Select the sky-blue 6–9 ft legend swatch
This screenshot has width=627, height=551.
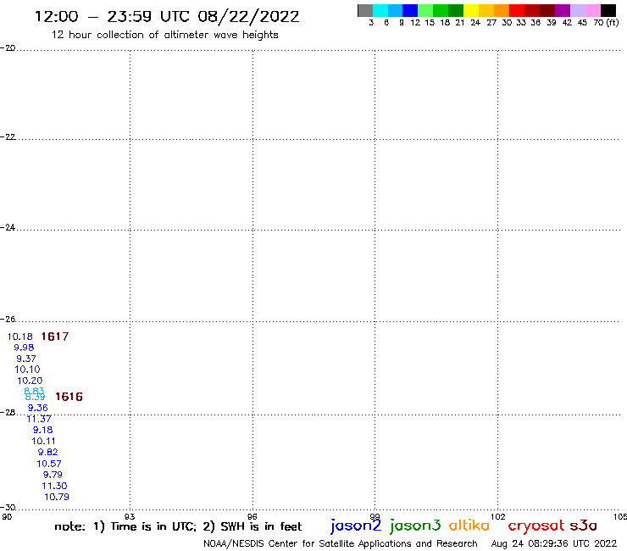tap(395, 10)
